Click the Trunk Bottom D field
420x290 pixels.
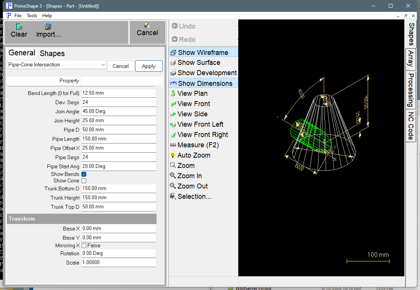[119, 188]
